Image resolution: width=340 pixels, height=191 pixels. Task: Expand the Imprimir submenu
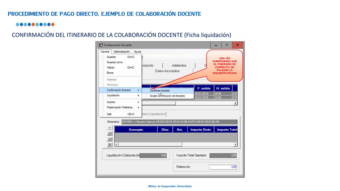coord(120,102)
